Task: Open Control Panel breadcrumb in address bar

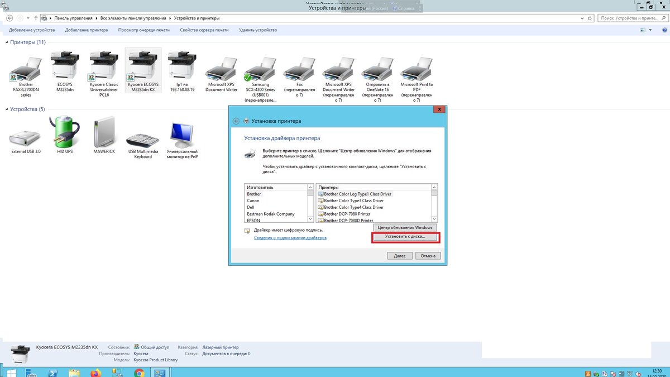Action: [72, 18]
